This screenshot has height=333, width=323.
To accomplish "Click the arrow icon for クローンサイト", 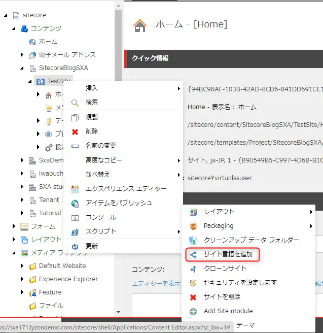I will [x=193, y=269].
